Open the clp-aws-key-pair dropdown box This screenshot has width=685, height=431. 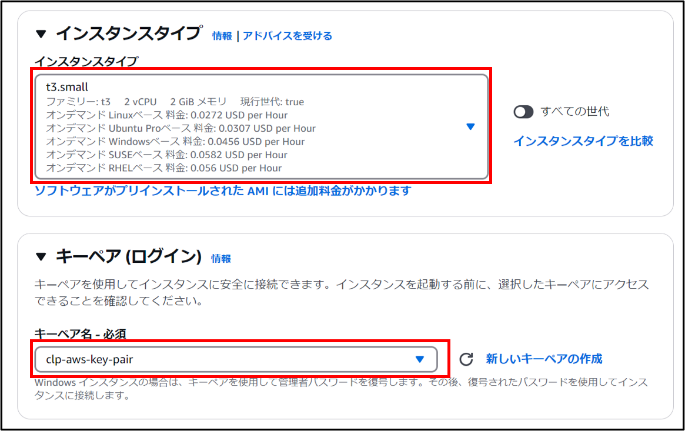[235, 359]
